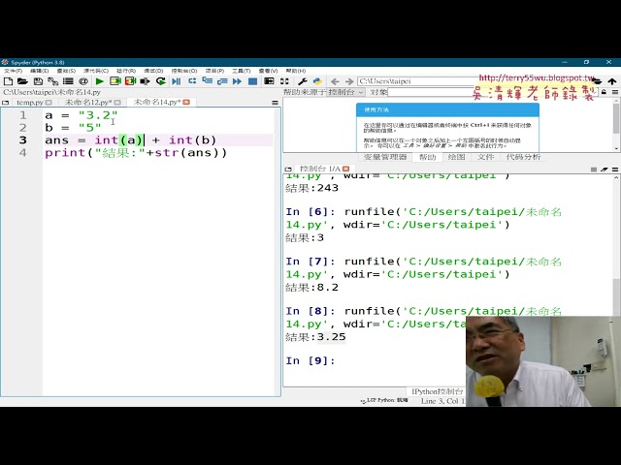Click the back arrow beside the working directory
This screenshot has width=621, height=465.
pyautogui.click(x=333, y=81)
